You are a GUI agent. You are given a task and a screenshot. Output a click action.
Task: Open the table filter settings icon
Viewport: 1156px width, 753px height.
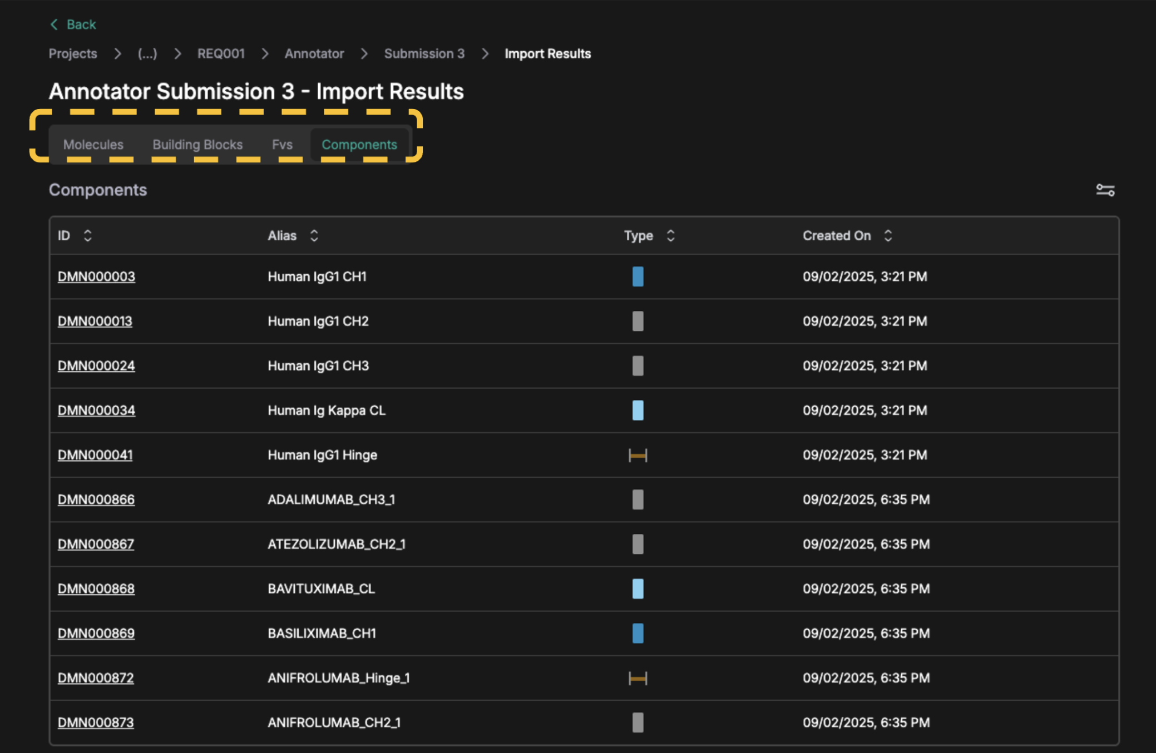click(x=1105, y=190)
